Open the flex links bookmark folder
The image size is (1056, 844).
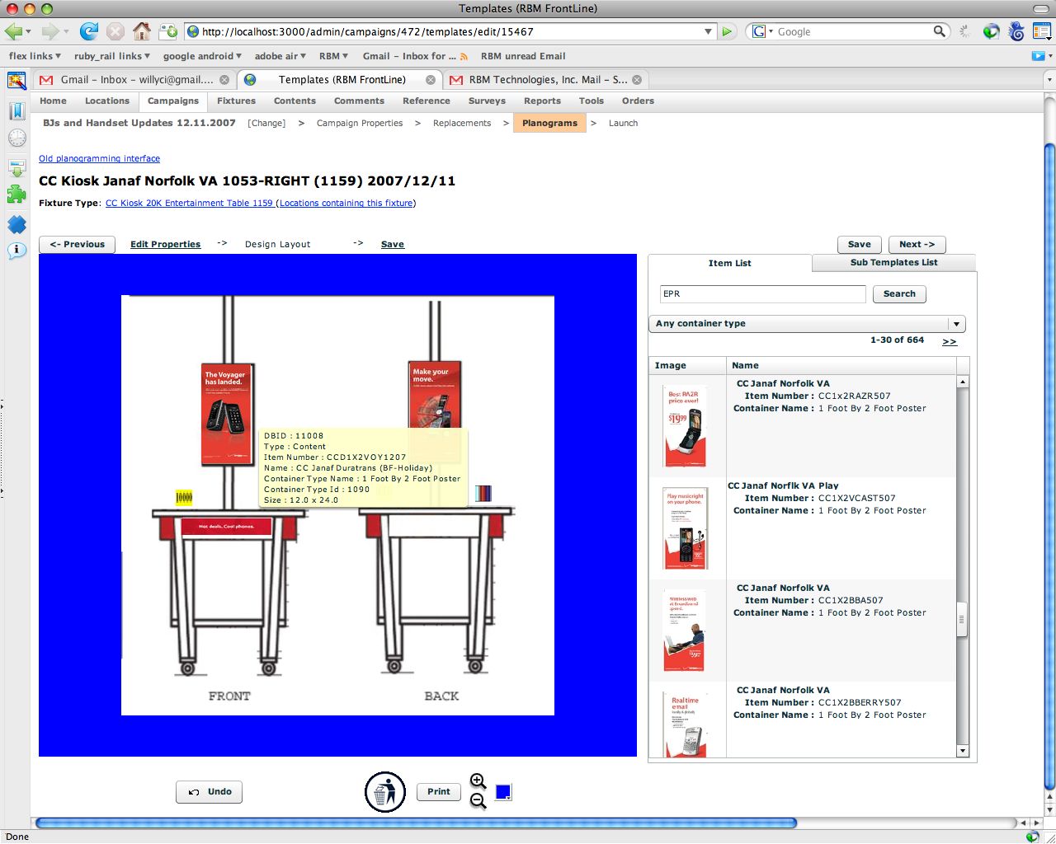click(x=35, y=56)
